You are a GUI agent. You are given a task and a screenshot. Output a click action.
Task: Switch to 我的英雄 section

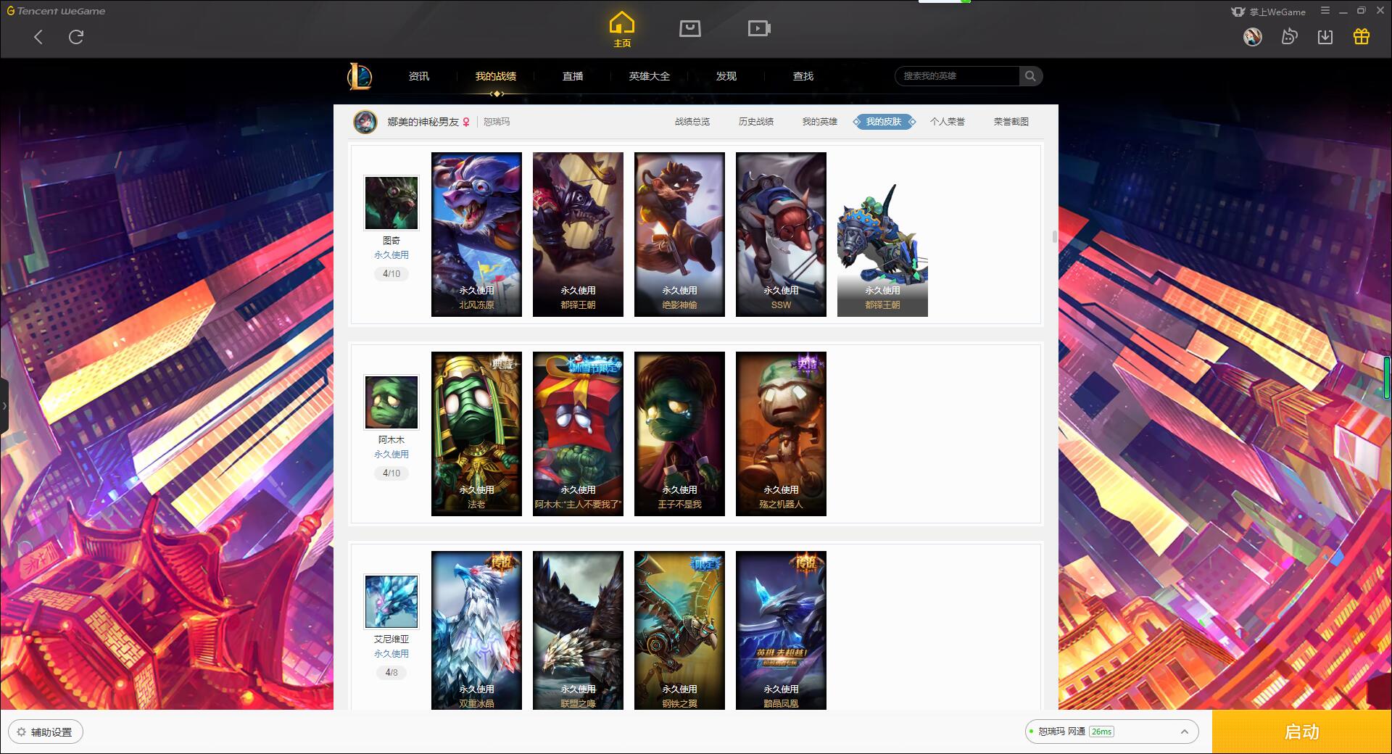[x=820, y=122]
